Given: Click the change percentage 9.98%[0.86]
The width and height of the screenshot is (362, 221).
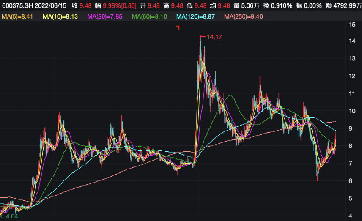Looking at the screenshot, I should 119,6.
